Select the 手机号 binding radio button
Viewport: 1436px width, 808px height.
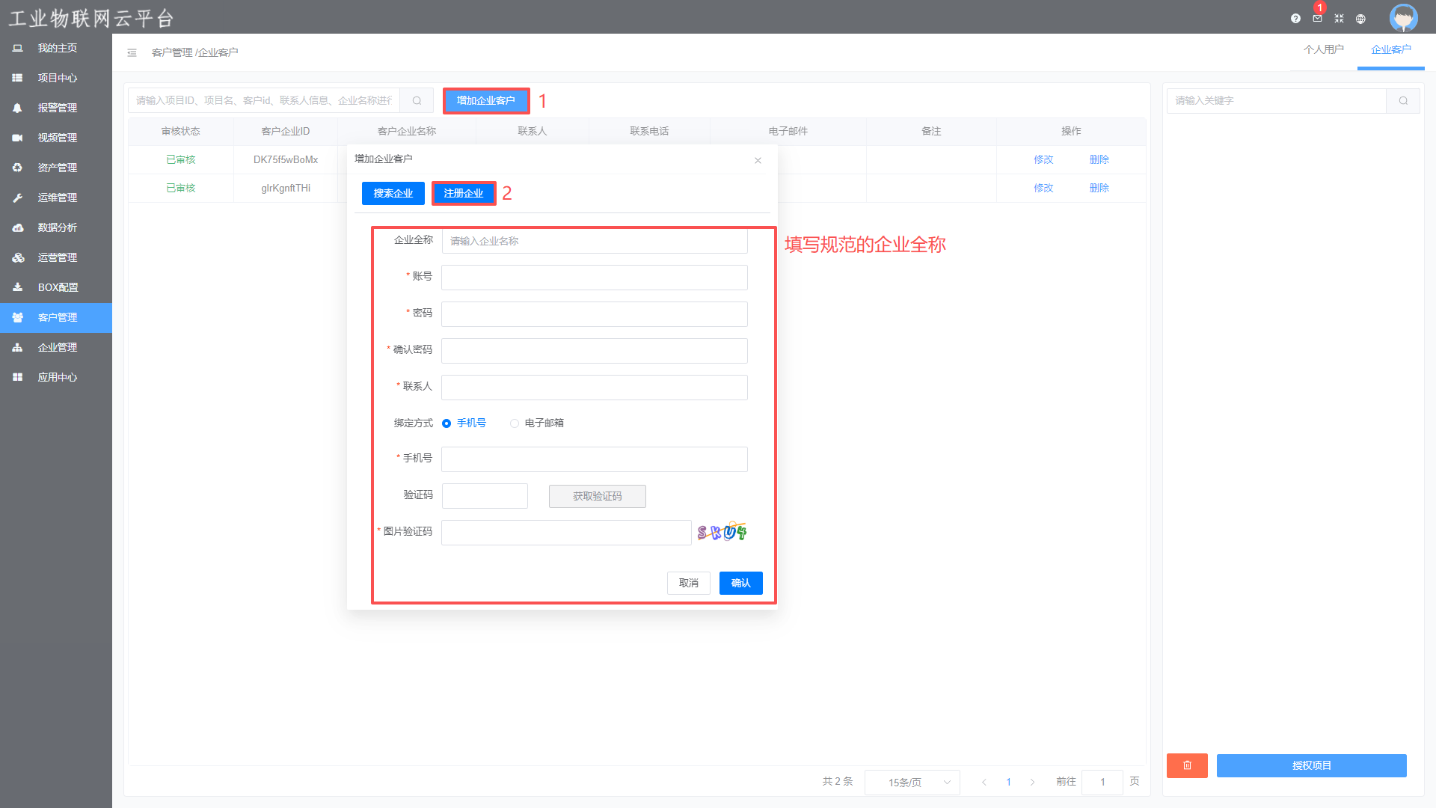447,423
